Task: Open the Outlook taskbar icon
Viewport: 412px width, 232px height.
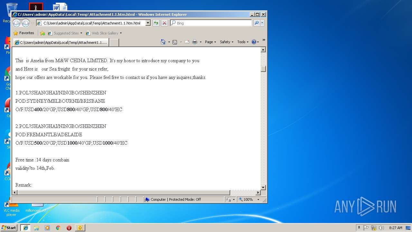Action: click(x=80, y=228)
